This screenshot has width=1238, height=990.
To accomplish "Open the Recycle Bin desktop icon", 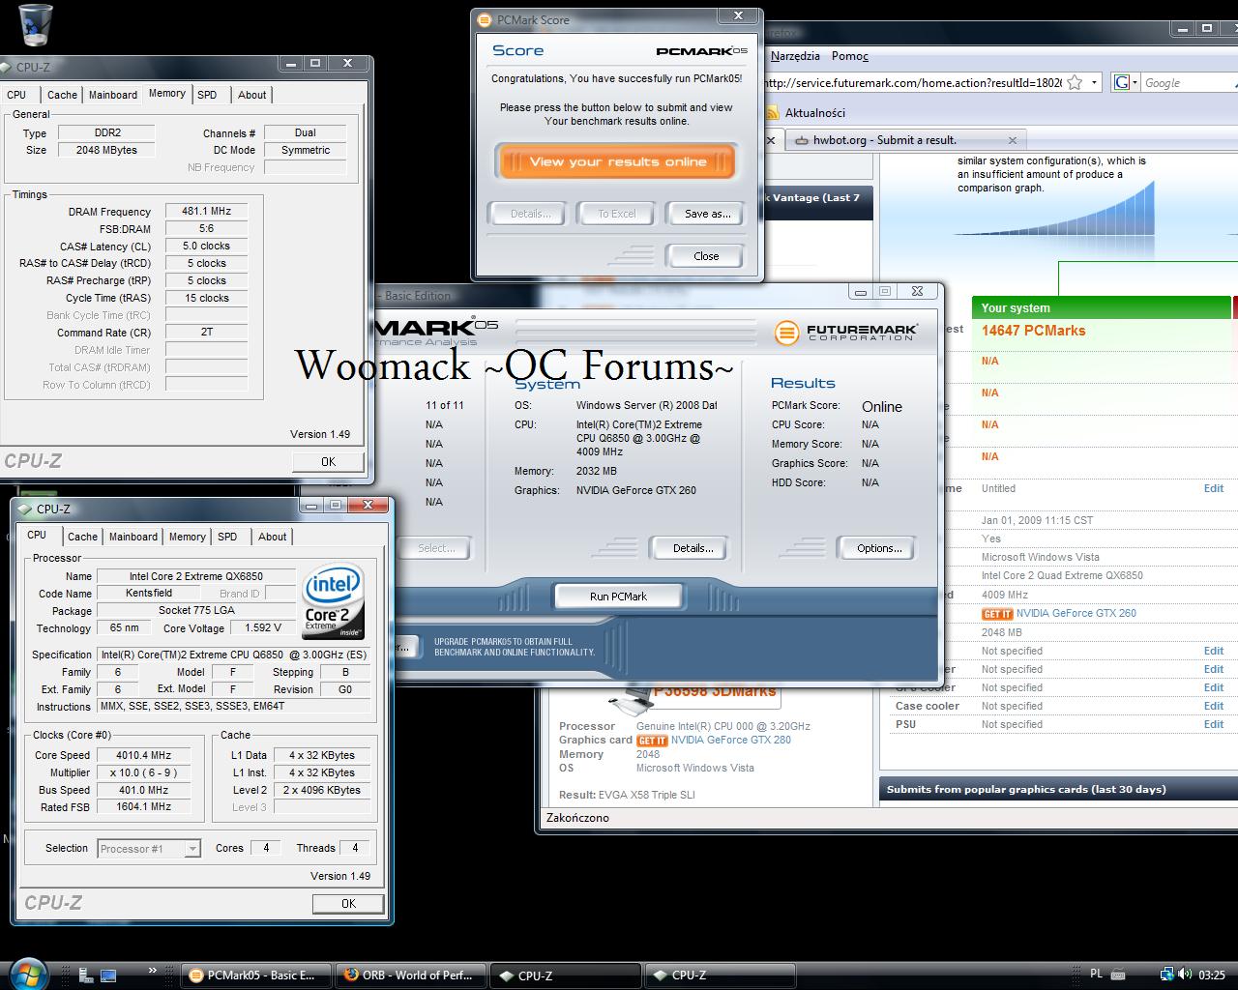I will [34, 24].
